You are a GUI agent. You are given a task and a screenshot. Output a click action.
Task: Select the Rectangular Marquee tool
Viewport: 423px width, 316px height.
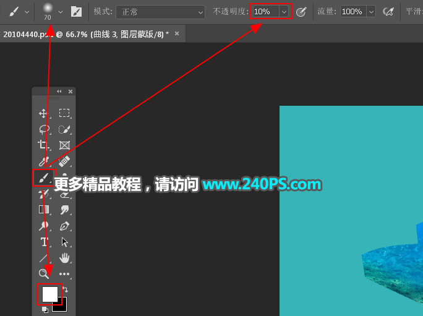(64, 113)
